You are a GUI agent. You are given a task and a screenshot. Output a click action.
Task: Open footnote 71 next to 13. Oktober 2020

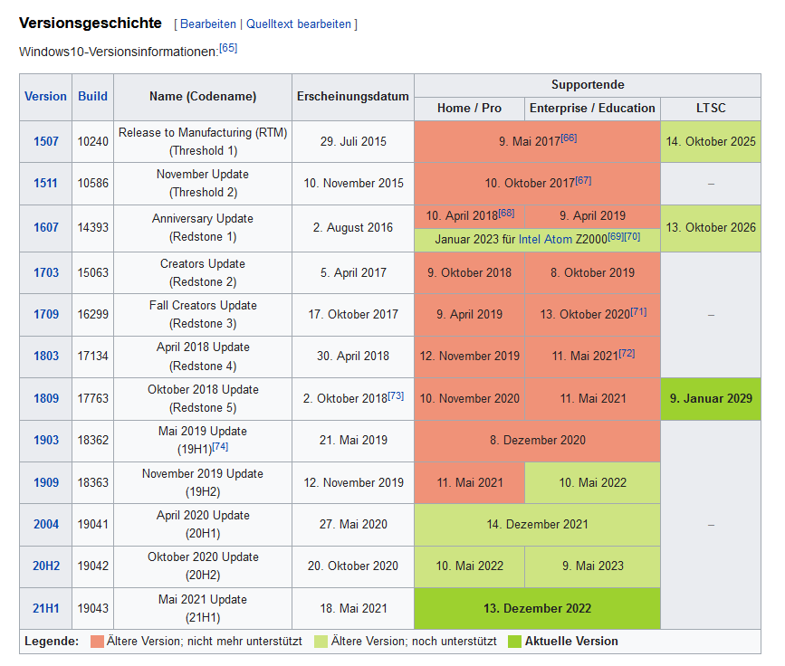pos(638,311)
